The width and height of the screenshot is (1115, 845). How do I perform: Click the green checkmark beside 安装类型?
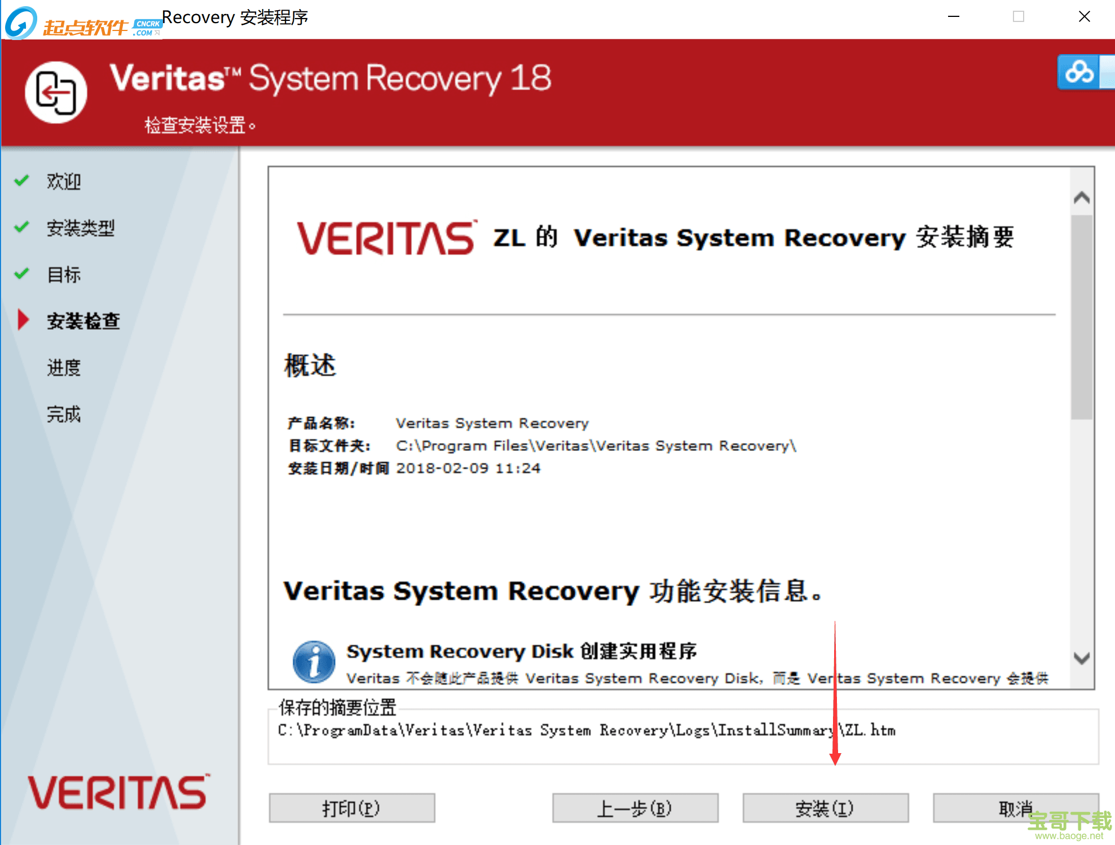click(22, 227)
